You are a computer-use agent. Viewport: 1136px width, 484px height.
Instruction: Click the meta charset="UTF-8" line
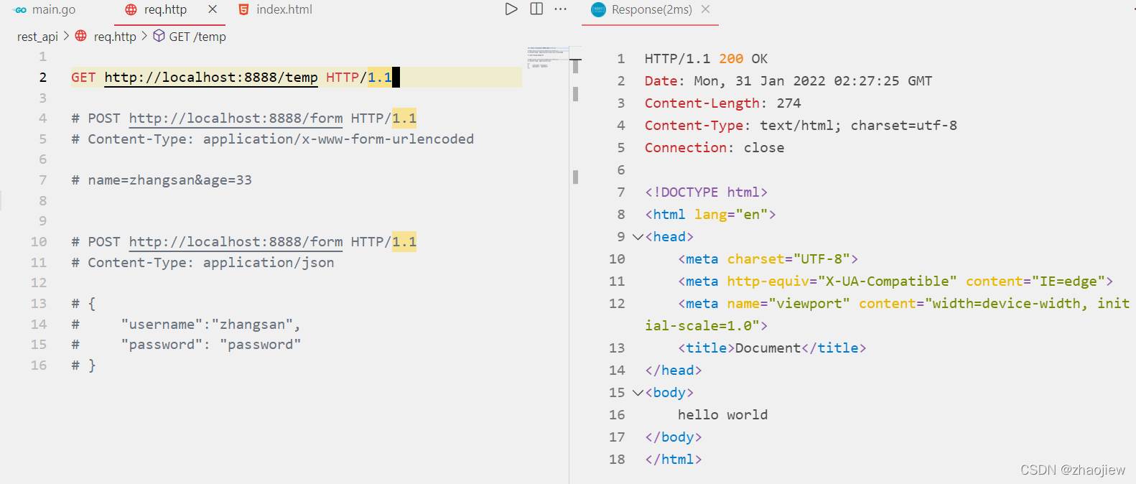click(768, 259)
